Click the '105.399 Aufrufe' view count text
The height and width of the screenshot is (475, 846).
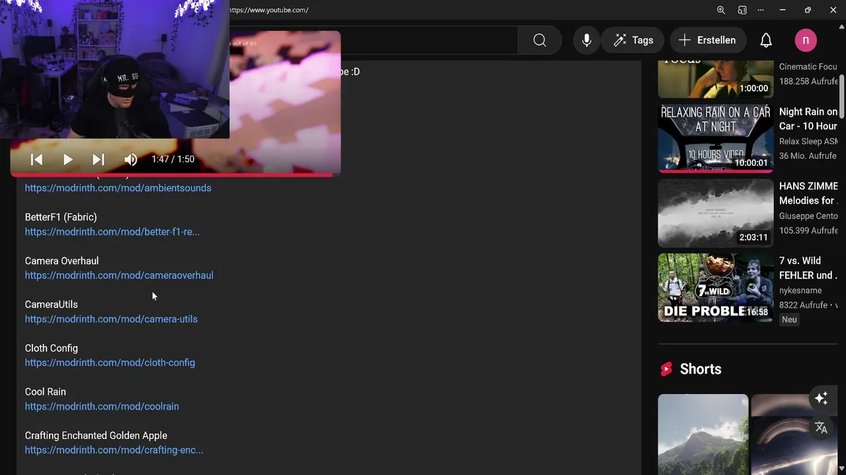[808, 230]
